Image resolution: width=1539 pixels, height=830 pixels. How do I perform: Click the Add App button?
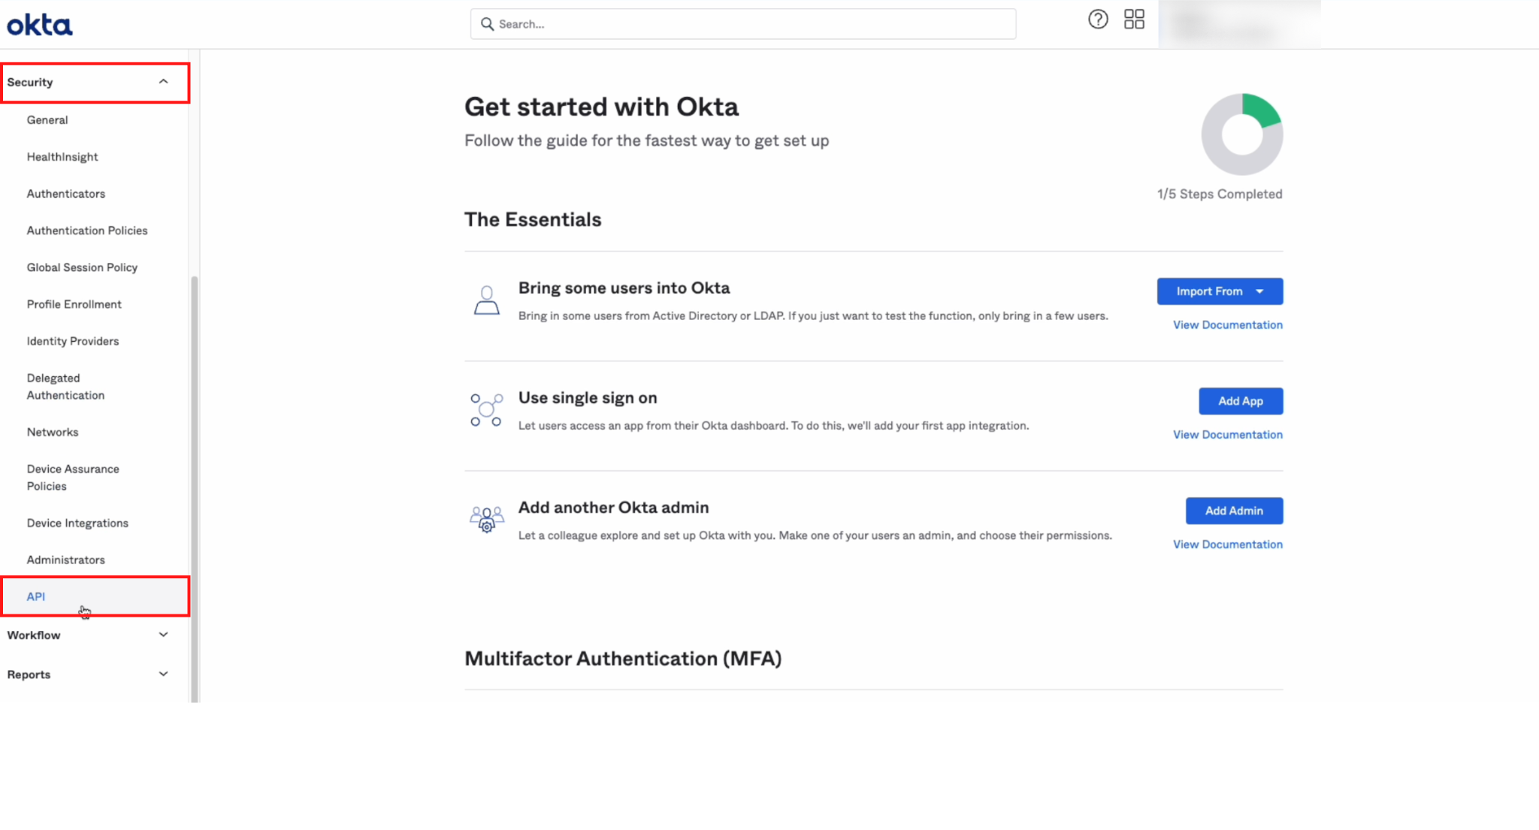(1240, 401)
